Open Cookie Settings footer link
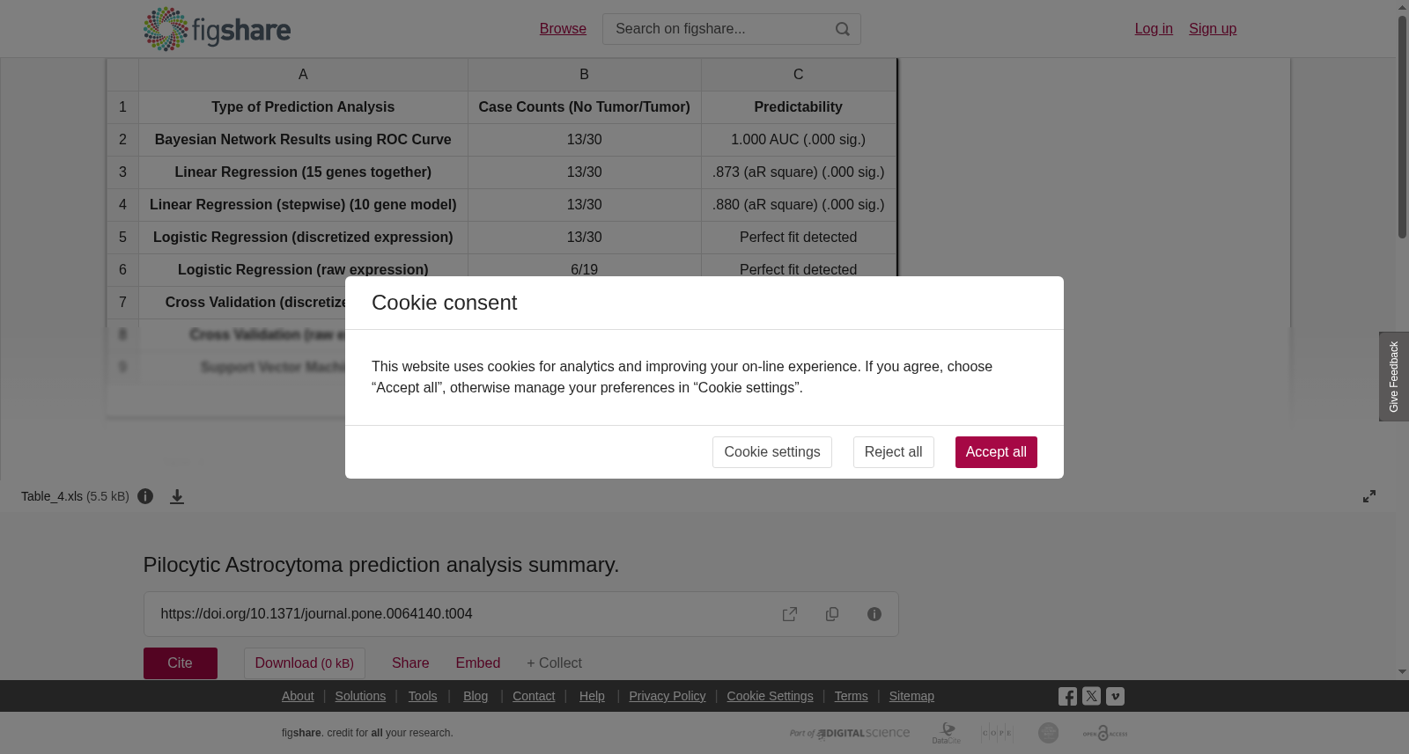 click(770, 696)
